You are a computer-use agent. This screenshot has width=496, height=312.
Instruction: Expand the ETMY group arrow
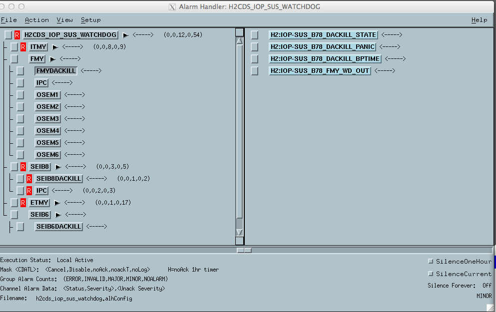[57, 203]
